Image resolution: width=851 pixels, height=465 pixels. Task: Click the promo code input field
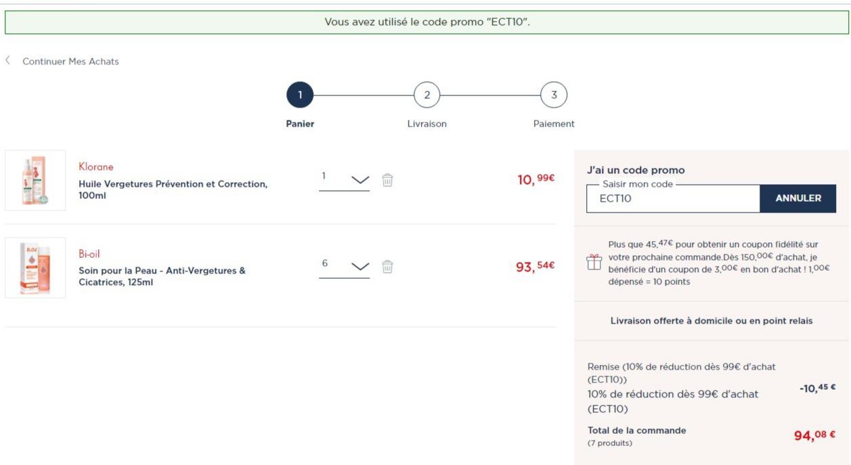pos(673,199)
